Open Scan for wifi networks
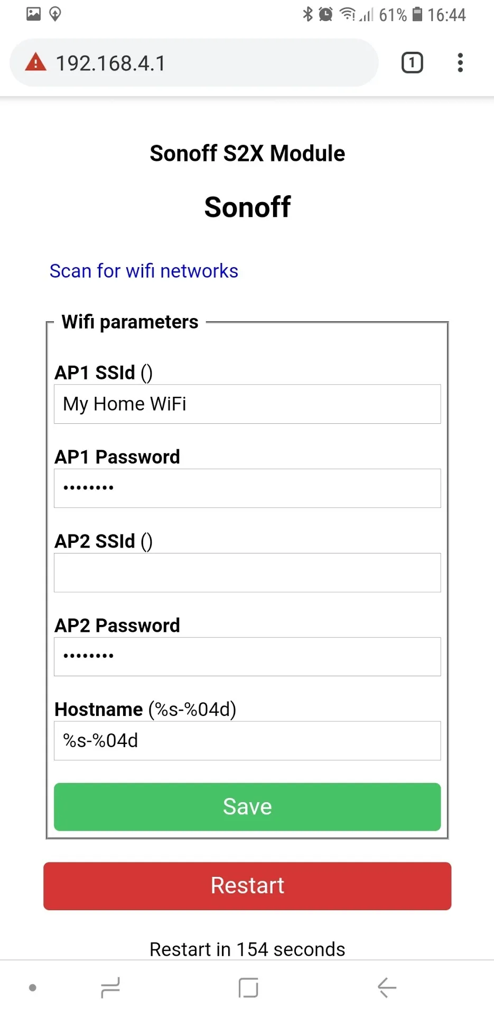 144,271
